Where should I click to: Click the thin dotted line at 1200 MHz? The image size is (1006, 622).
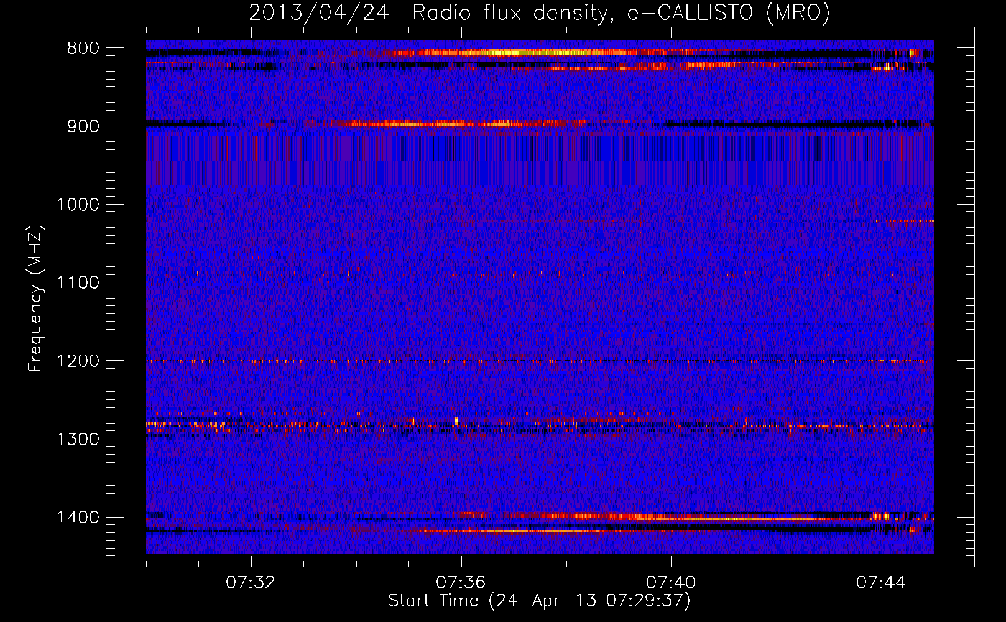pos(540,361)
